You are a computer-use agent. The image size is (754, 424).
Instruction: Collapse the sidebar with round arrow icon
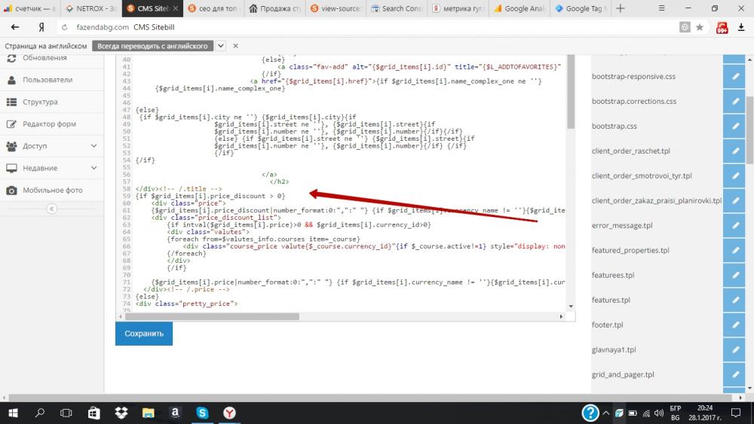[51, 209]
